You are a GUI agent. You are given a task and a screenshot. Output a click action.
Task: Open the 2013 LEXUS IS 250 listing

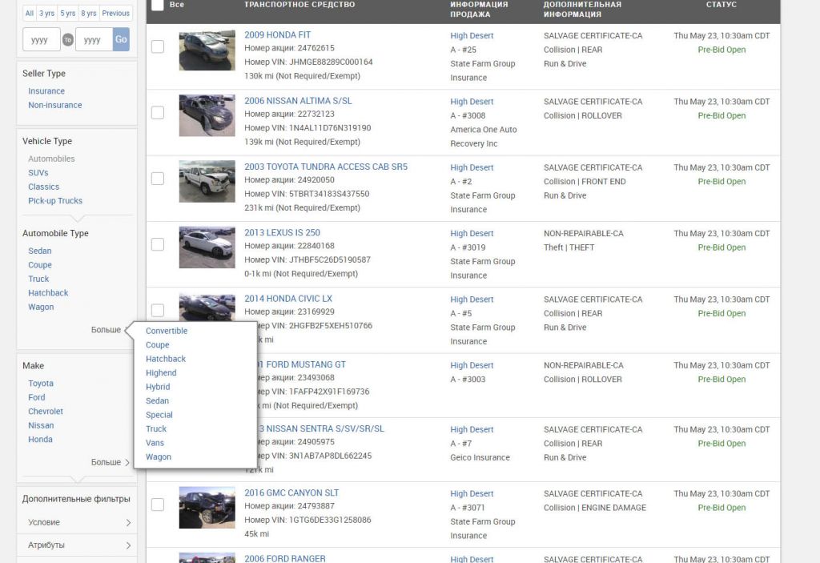click(282, 233)
